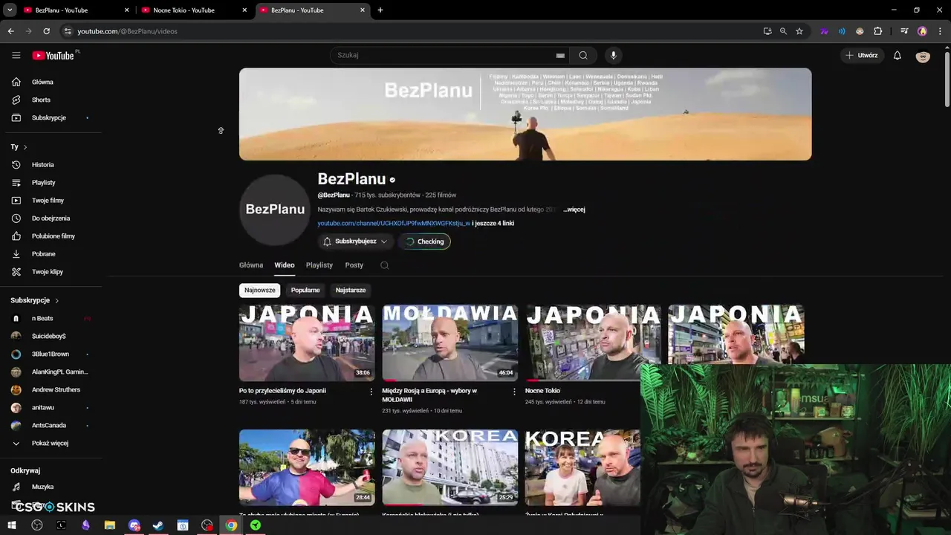Image resolution: width=951 pixels, height=535 pixels.
Task: Go back to the previous page
Action: pos(10,31)
